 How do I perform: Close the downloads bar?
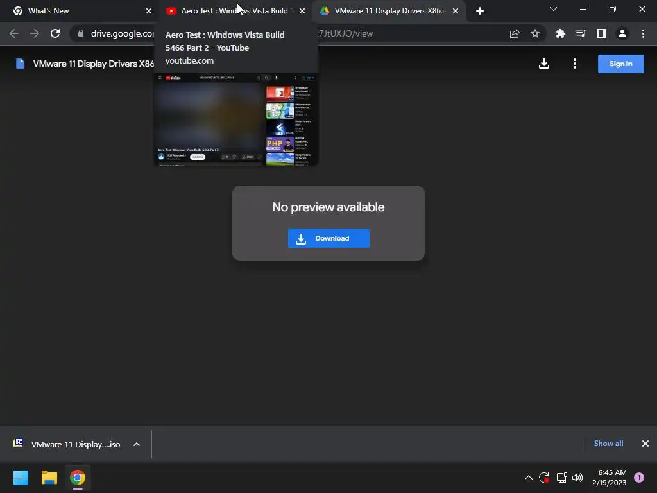point(645,444)
